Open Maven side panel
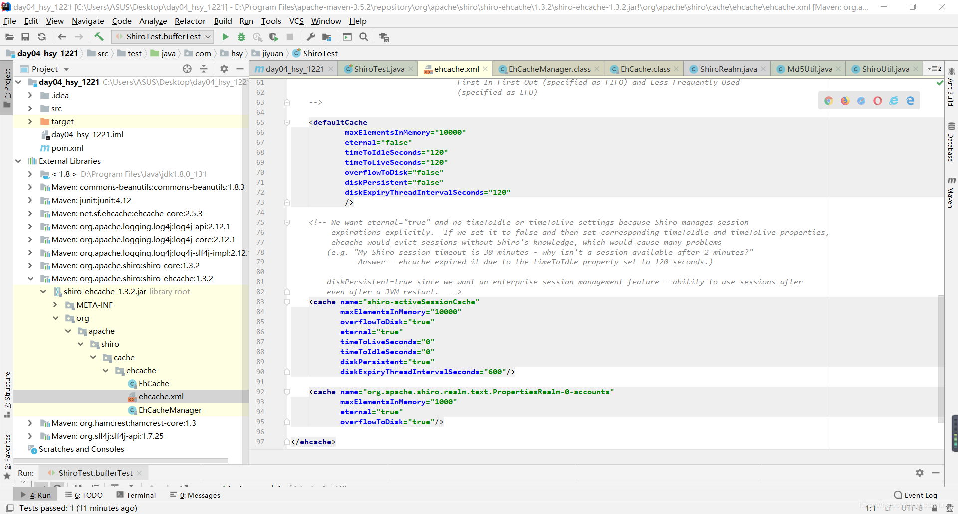The height and width of the screenshot is (514, 958). pos(951,192)
